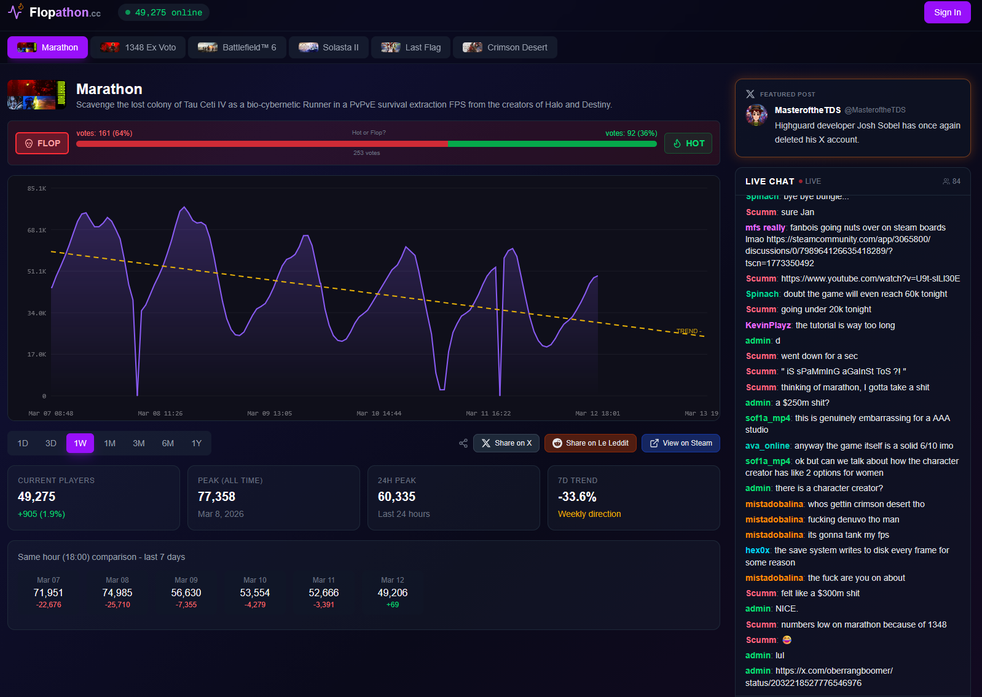Click the Mar 11 comparison value 52,666

click(324, 593)
